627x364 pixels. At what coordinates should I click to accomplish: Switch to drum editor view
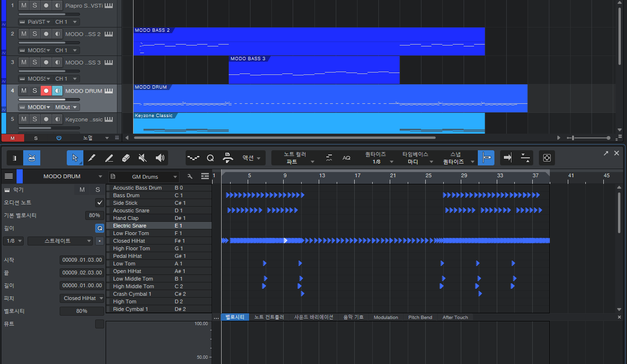coord(32,158)
